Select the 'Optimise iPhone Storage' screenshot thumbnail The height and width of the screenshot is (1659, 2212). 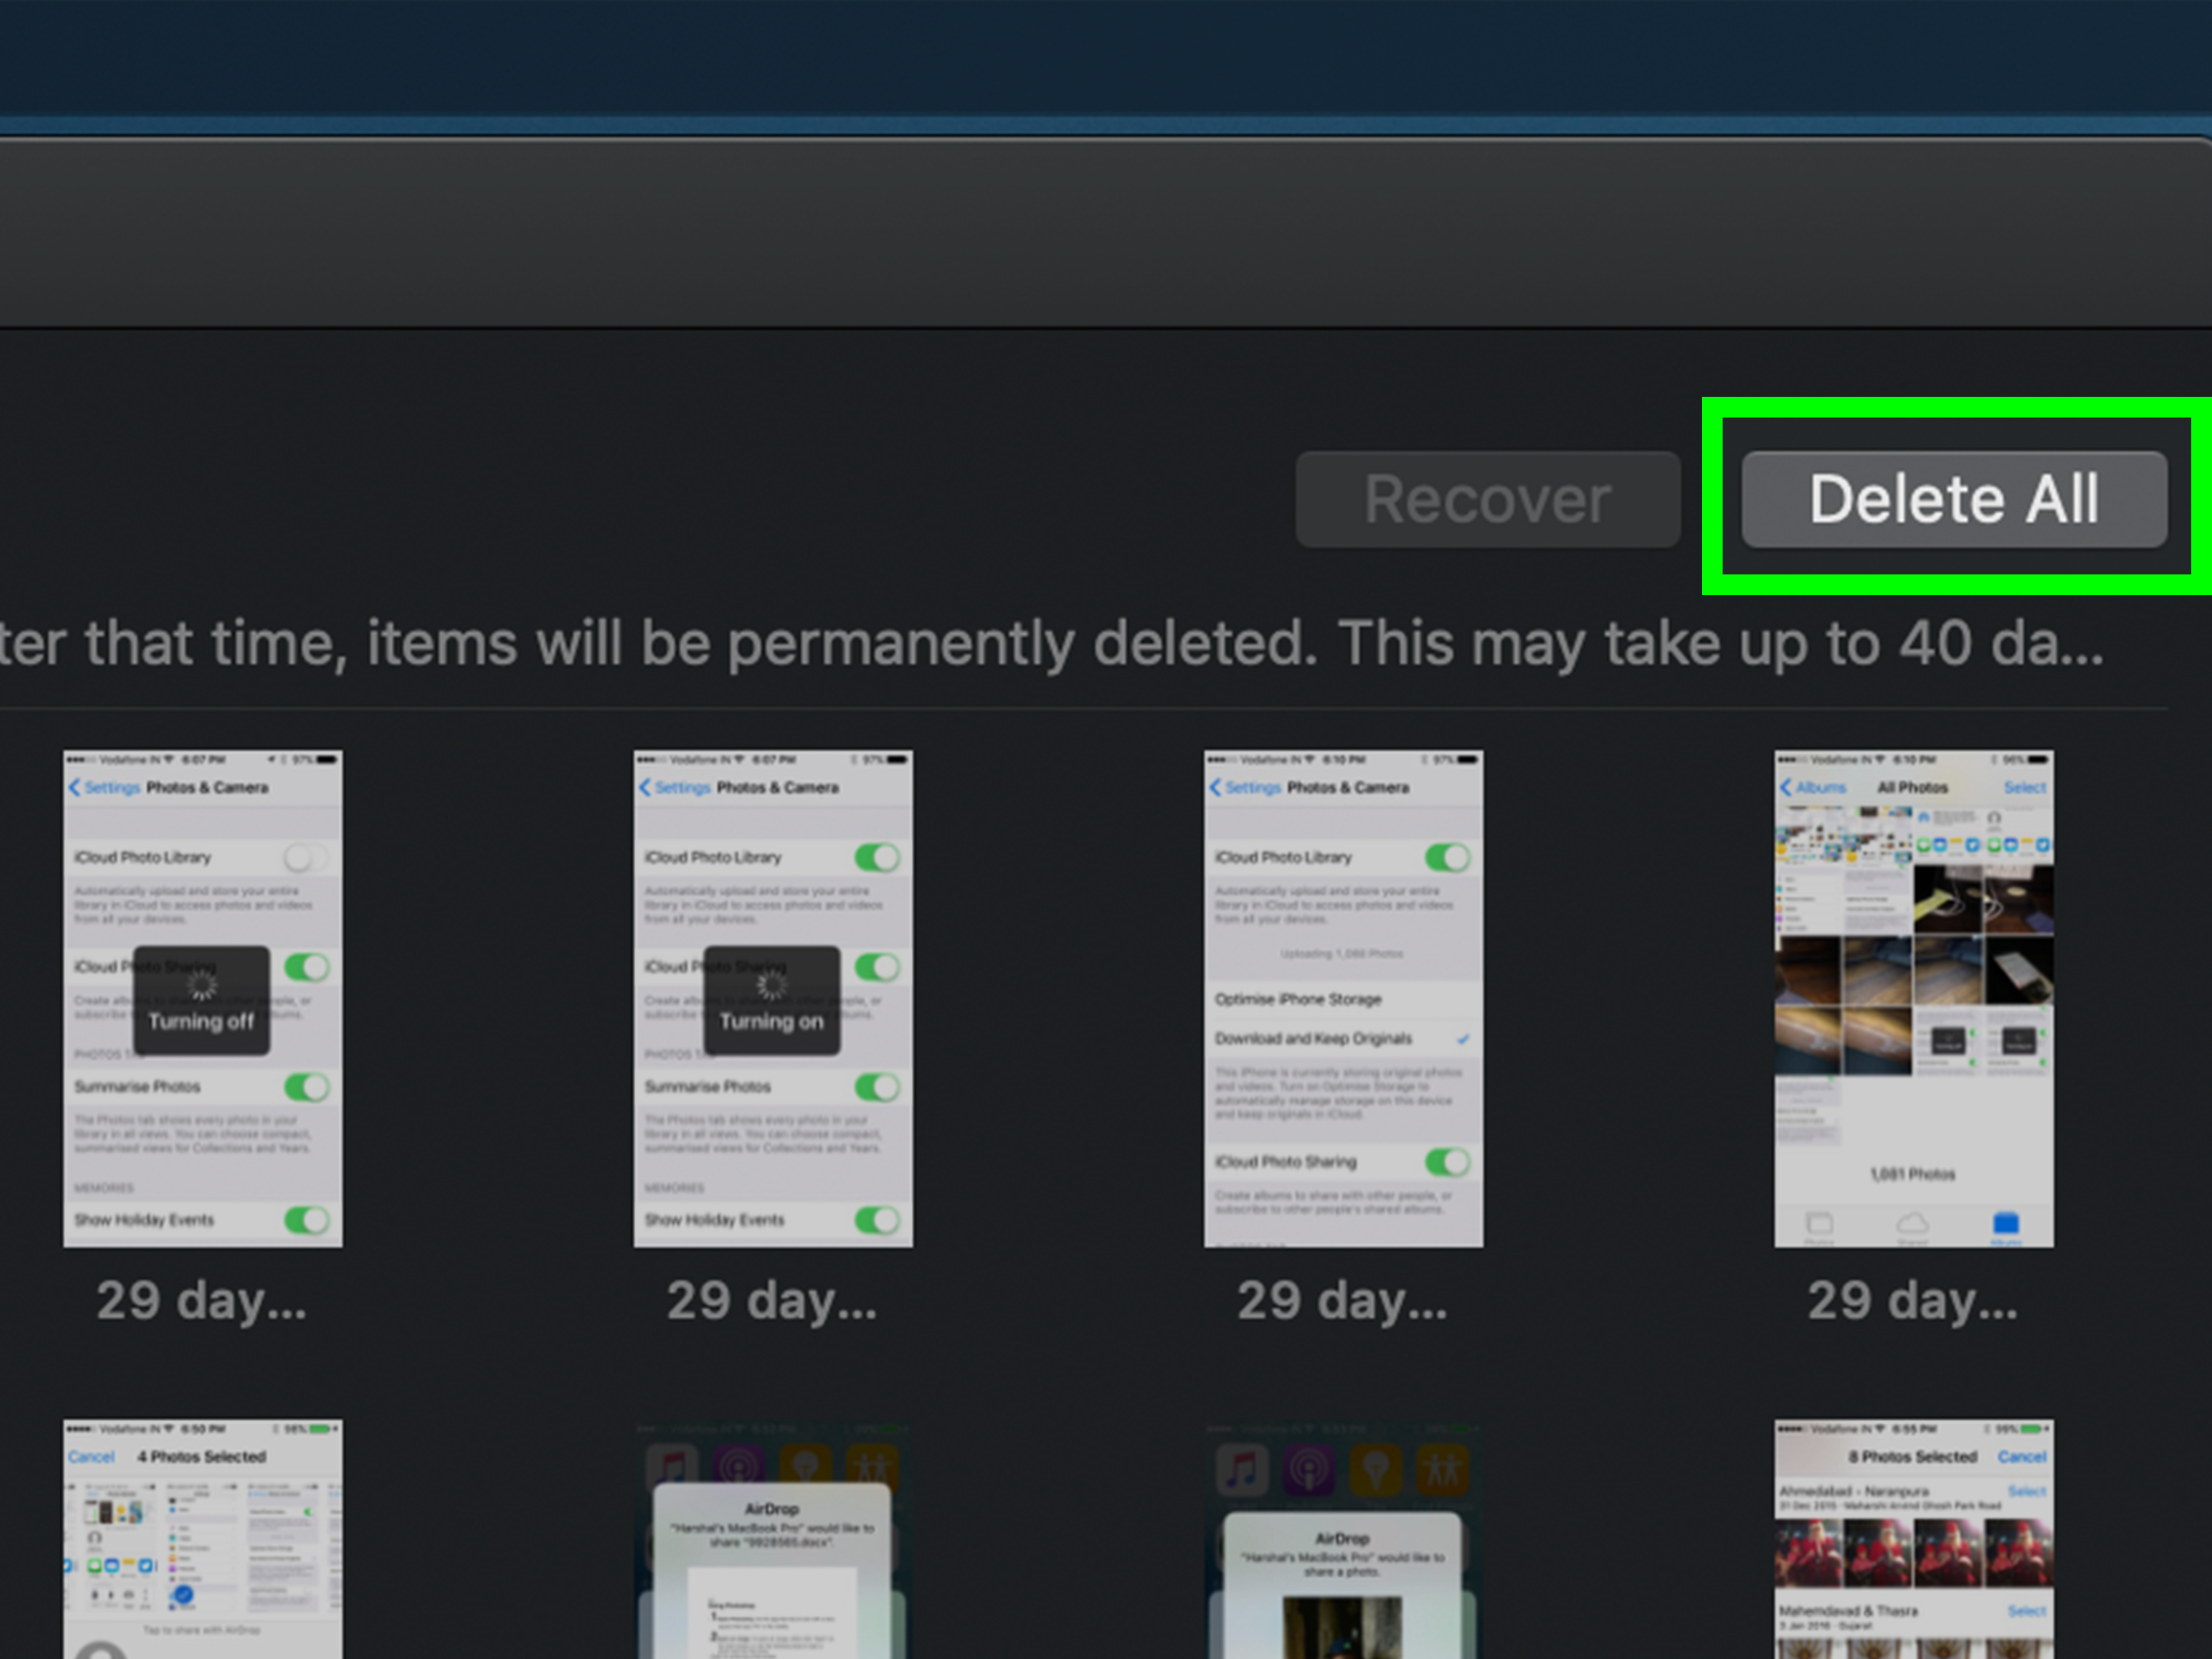tap(1343, 998)
